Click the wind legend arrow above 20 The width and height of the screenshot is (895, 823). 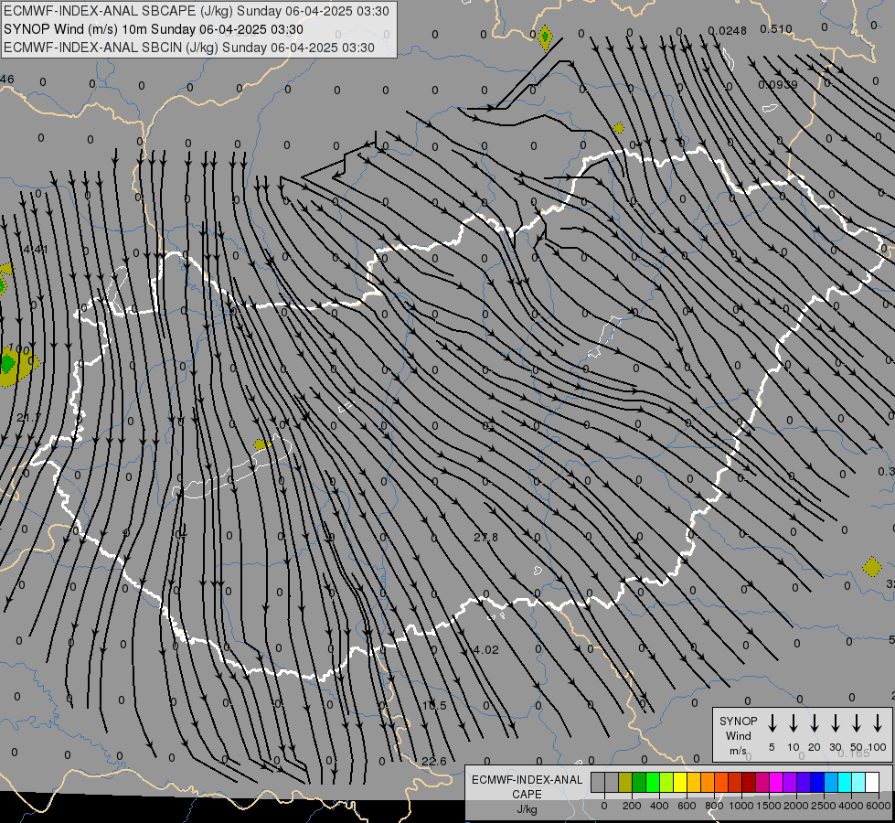coord(815,723)
